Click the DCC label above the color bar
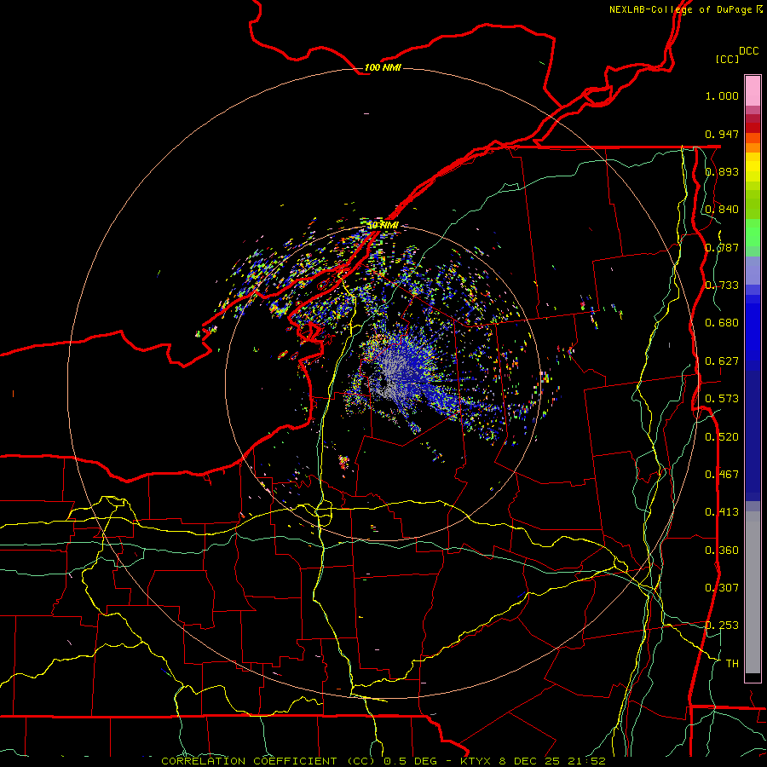The height and width of the screenshot is (767, 767). [x=748, y=51]
